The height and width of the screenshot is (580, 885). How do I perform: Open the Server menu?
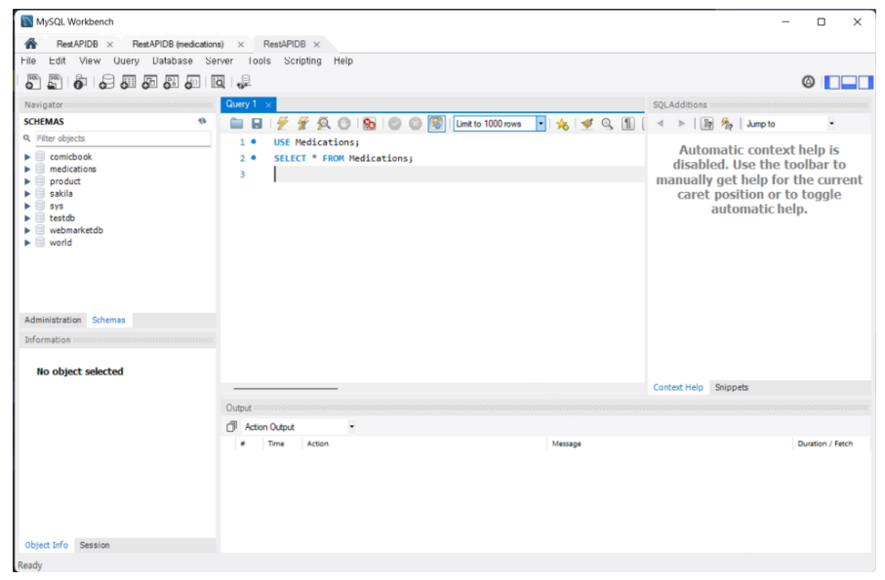[x=219, y=60]
